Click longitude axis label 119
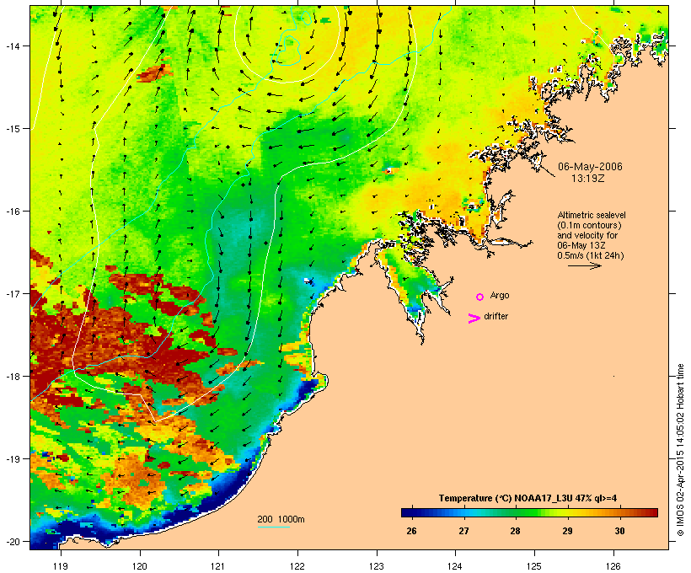This screenshot has width=691, height=573. (61, 566)
